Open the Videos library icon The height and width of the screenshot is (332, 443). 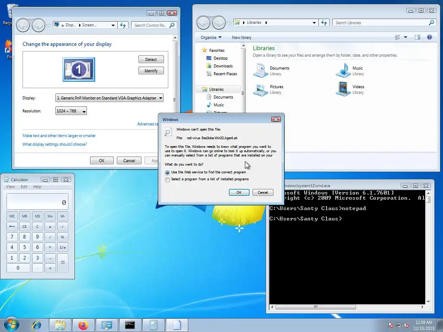click(x=343, y=89)
